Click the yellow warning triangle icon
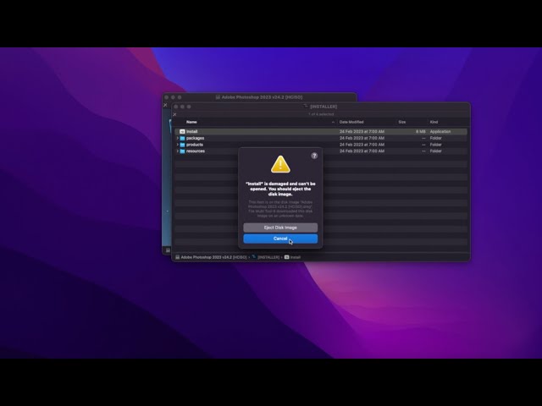 (280, 164)
